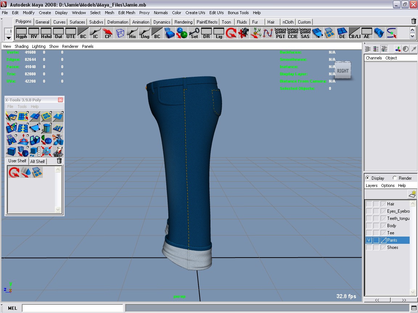Click the MEL script language label
The image size is (418, 313).
pos(12,308)
